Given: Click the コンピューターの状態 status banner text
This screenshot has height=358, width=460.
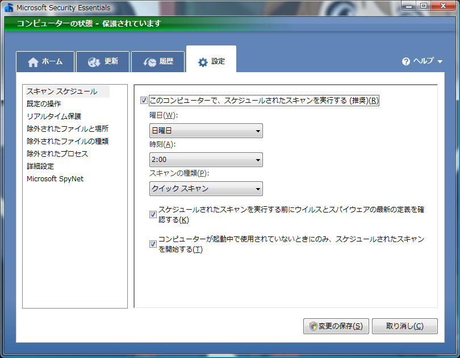Looking at the screenshot, I should point(89,23).
